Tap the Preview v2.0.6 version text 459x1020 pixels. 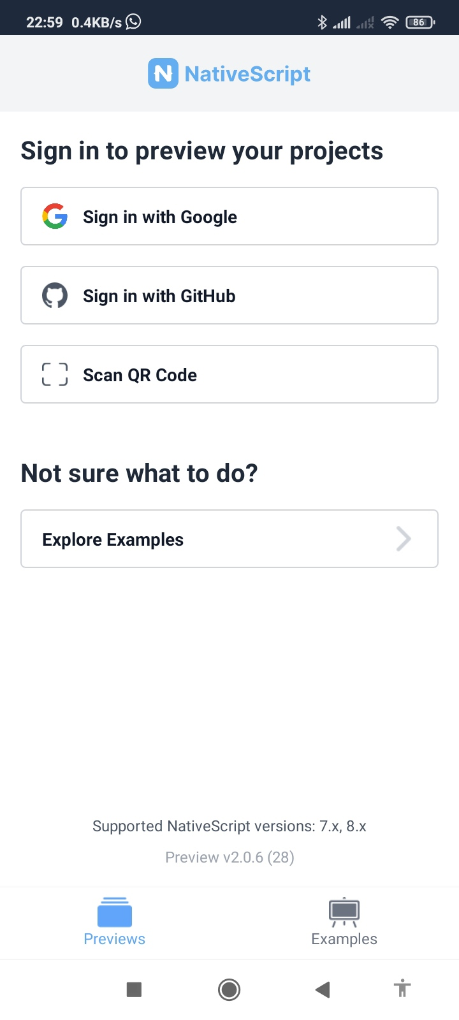point(229,857)
